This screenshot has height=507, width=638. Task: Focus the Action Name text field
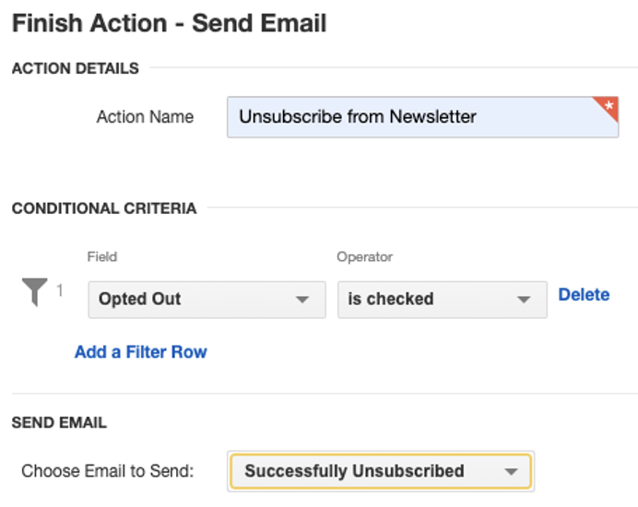(423, 117)
